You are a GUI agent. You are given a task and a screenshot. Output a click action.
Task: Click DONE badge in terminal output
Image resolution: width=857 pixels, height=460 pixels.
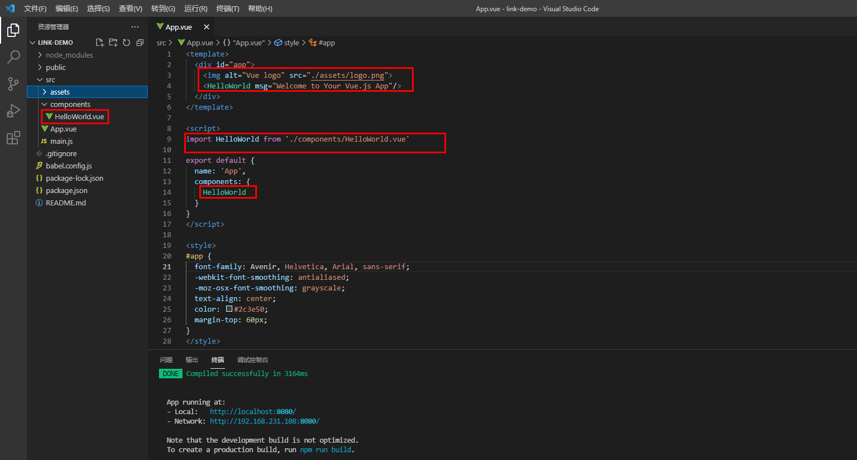171,373
